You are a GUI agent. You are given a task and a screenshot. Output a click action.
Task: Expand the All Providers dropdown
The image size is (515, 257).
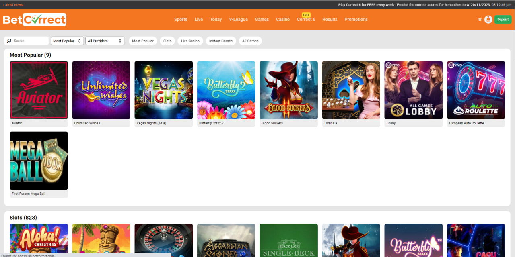[105, 41]
